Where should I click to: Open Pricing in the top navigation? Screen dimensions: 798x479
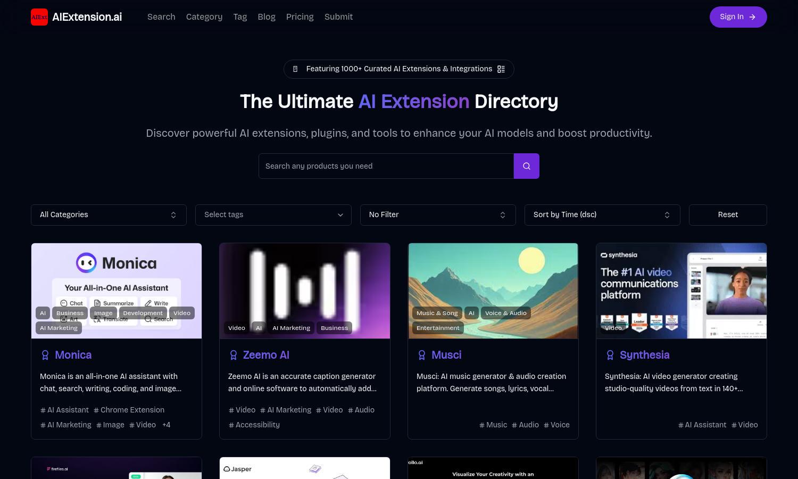pyautogui.click(x=300, y=17)
